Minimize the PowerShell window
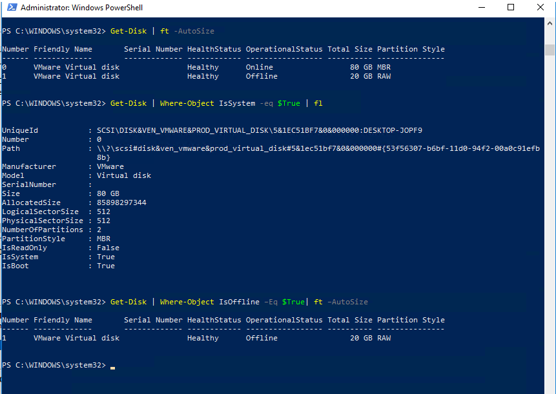This screenshot has width=556, height=394. click(x=482, y=8)
